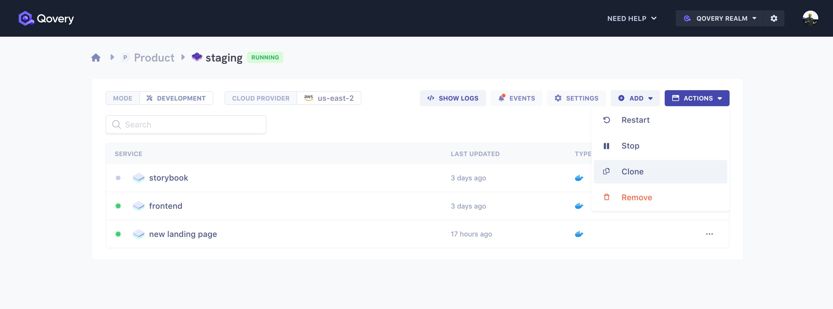Click inside the Search field

[186, 125]
